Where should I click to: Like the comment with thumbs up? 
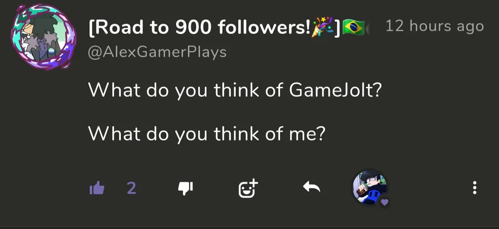pos(97,189)
